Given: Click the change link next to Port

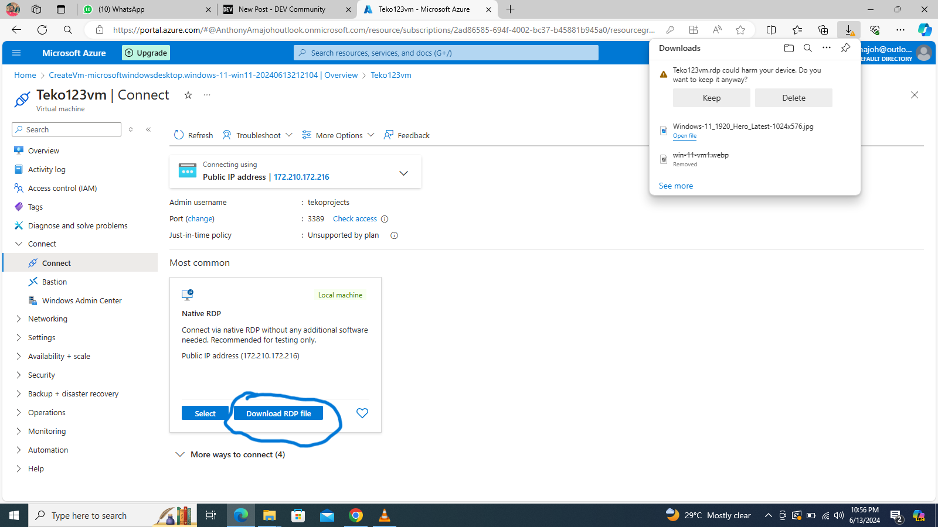Looking at the screenshot, I should pyautogui.click(x=200, y=218).
